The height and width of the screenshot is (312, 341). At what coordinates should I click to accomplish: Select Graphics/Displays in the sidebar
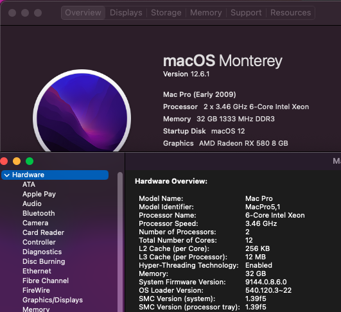tap(53, 300)
